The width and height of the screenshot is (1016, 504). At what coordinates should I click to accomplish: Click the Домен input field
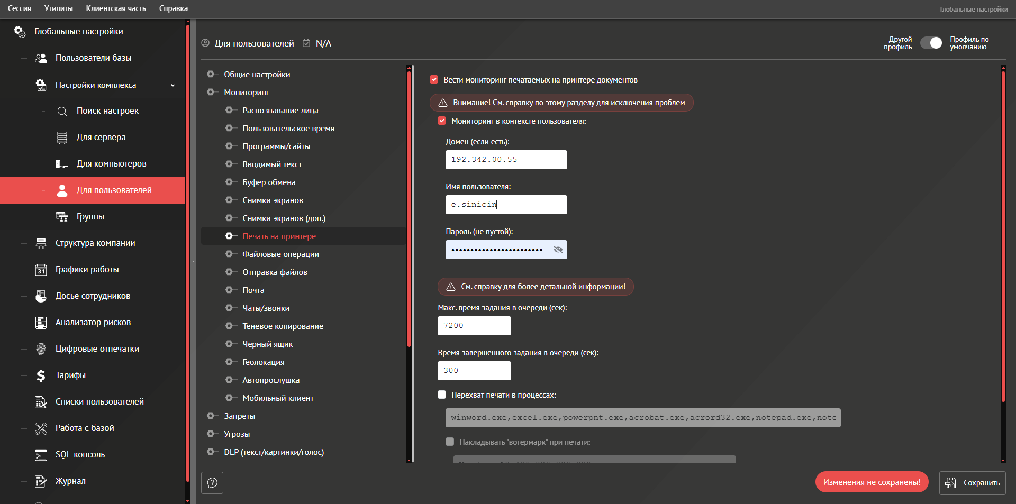506,160
